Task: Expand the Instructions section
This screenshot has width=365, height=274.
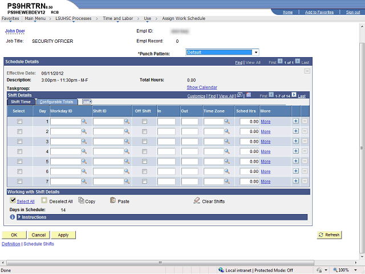Action: click(19, 217)
